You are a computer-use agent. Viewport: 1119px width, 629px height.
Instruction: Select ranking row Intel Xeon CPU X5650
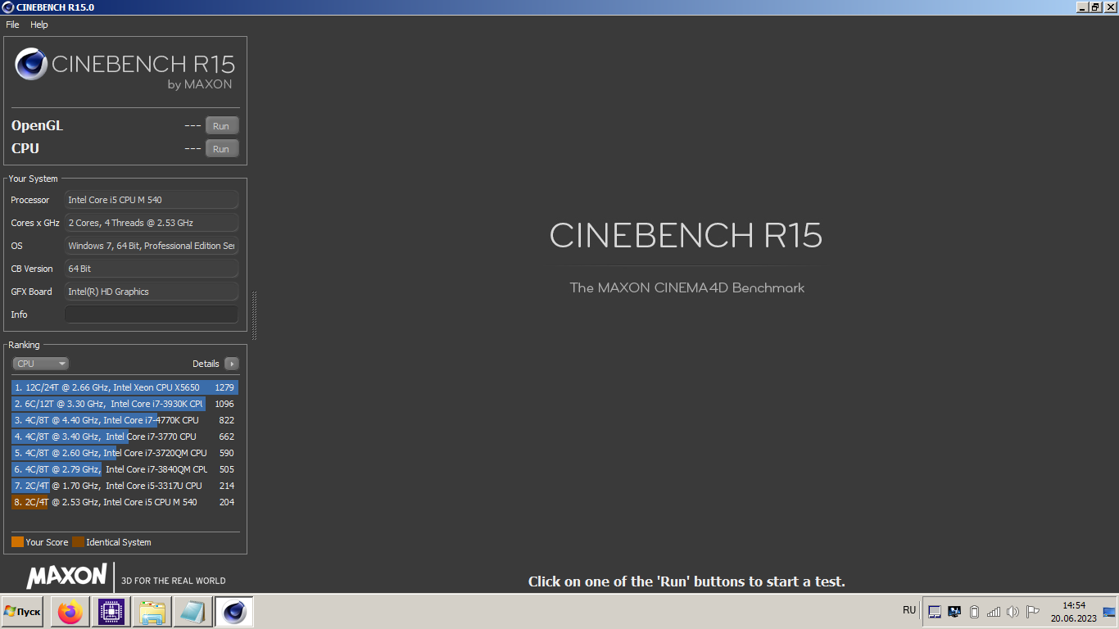[125, 387]
